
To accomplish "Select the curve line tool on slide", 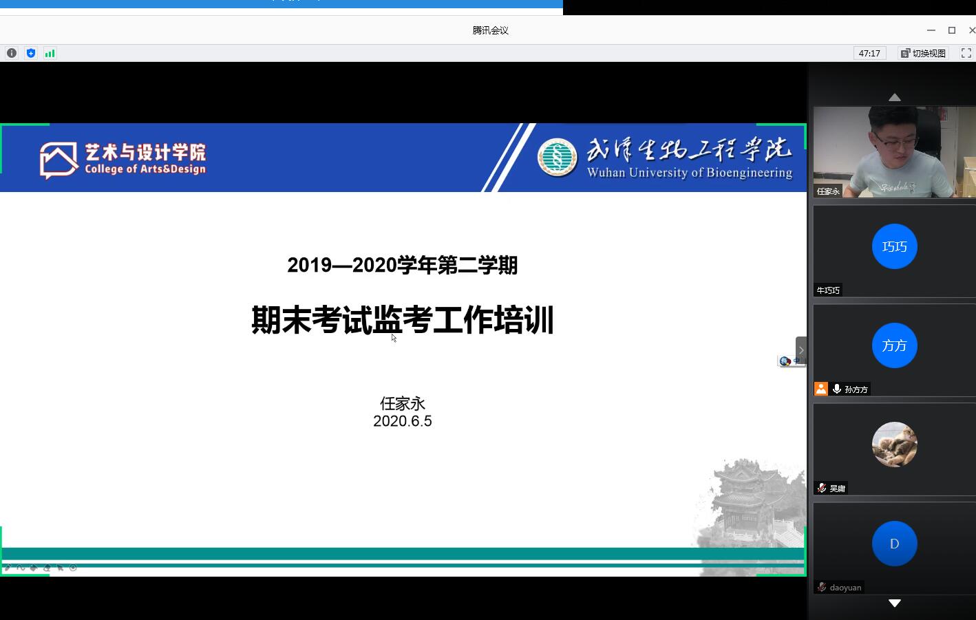I will pos(21,568).
